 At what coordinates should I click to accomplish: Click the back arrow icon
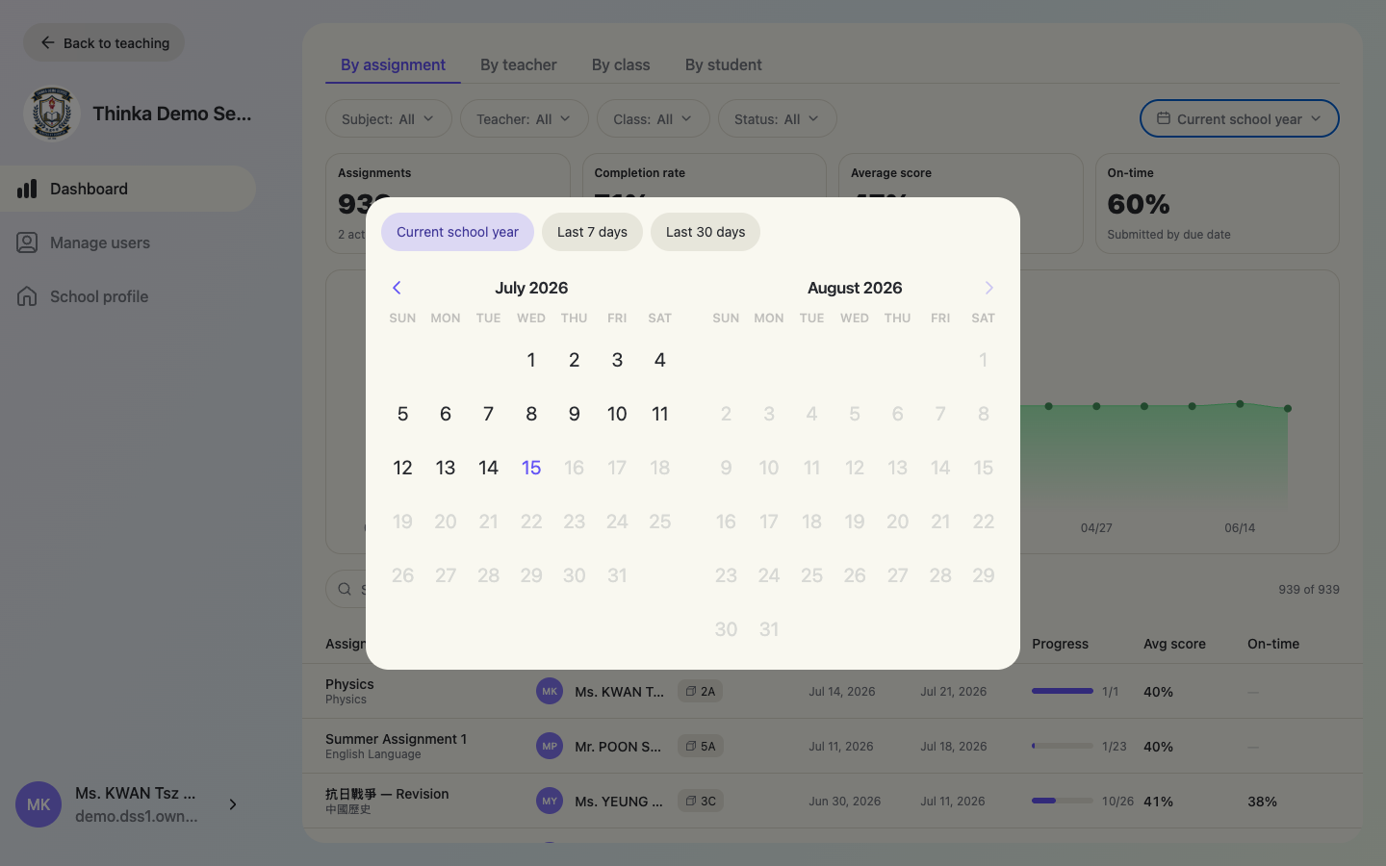point(47,42)
